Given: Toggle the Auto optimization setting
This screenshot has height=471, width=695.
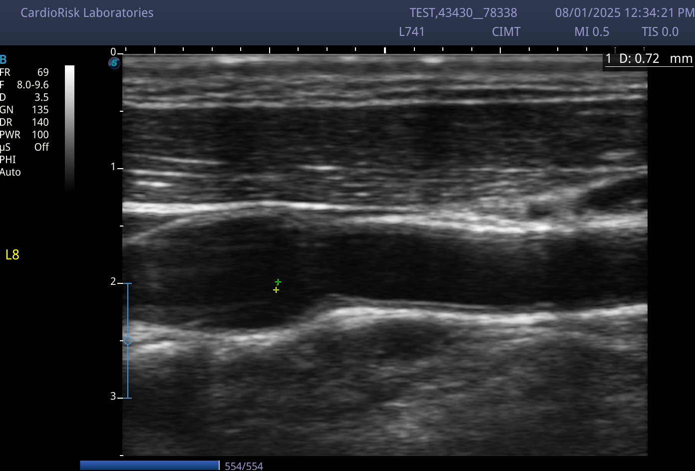Looking at the screenshot, I should [x=10, y=172].
